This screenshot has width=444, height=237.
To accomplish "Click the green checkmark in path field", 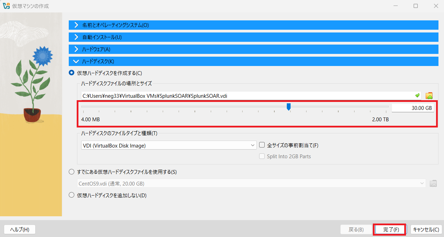I will coord(417,95).
